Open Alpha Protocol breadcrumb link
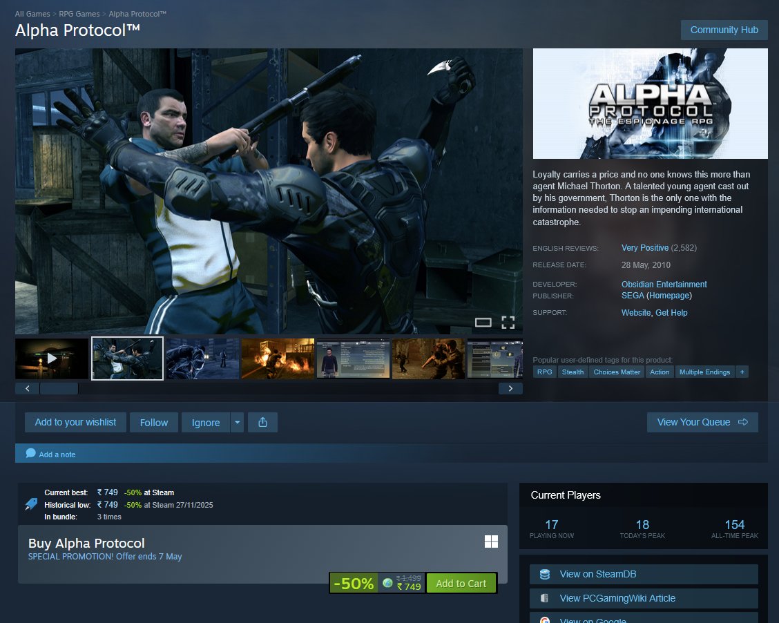779x623 pixels. [x=137, y=14]
